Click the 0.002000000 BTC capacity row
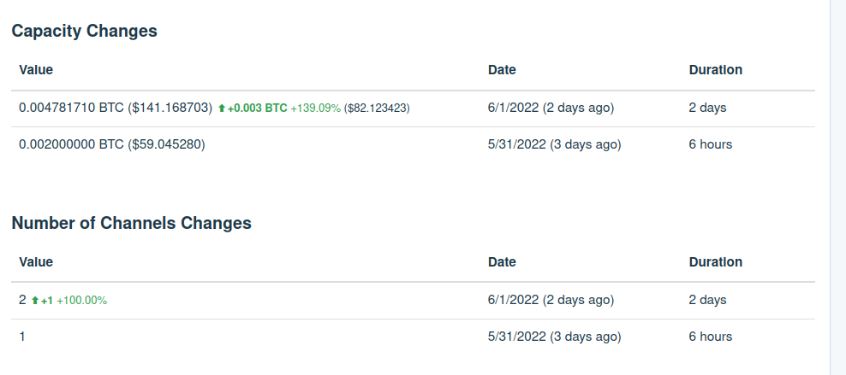Image resolution: width=846 pixels, height=375 pixels. (413, 144)
